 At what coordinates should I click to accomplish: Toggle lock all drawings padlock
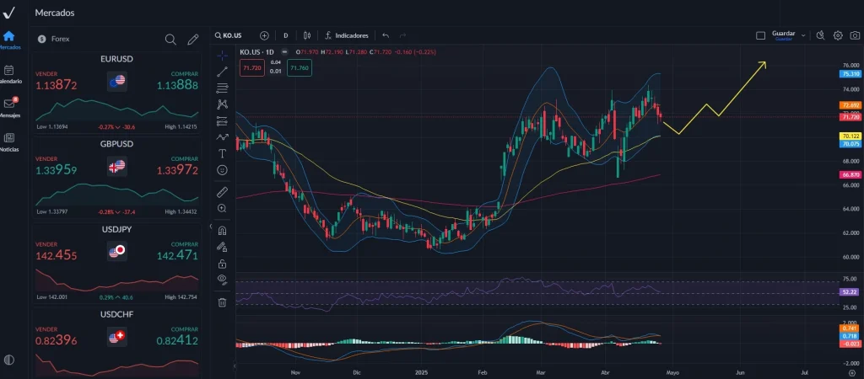[222, 263]
